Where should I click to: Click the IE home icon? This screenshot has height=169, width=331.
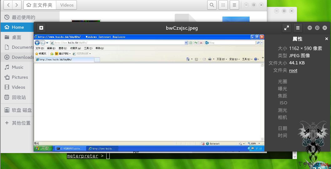pos(188,59)
